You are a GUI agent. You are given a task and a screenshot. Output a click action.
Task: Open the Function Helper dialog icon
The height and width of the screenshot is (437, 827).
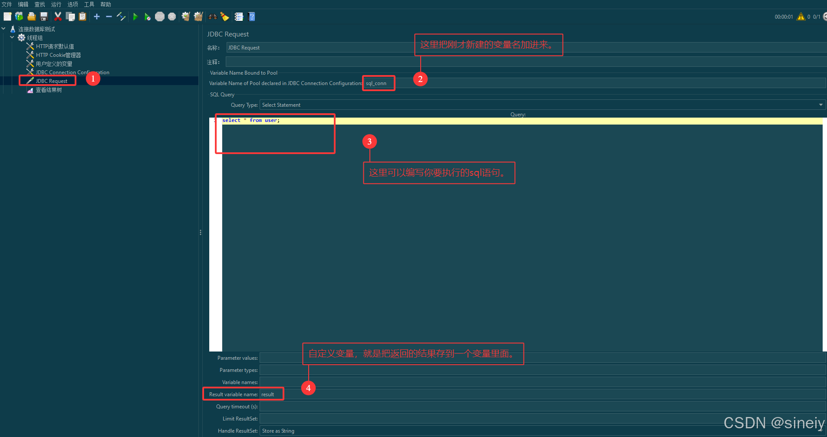239,16
